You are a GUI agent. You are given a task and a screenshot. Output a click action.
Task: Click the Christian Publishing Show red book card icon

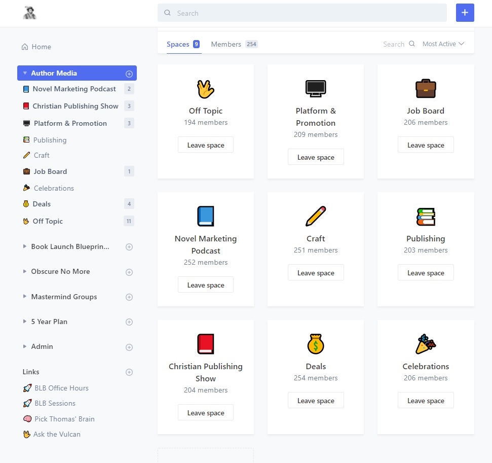[206, 344]
